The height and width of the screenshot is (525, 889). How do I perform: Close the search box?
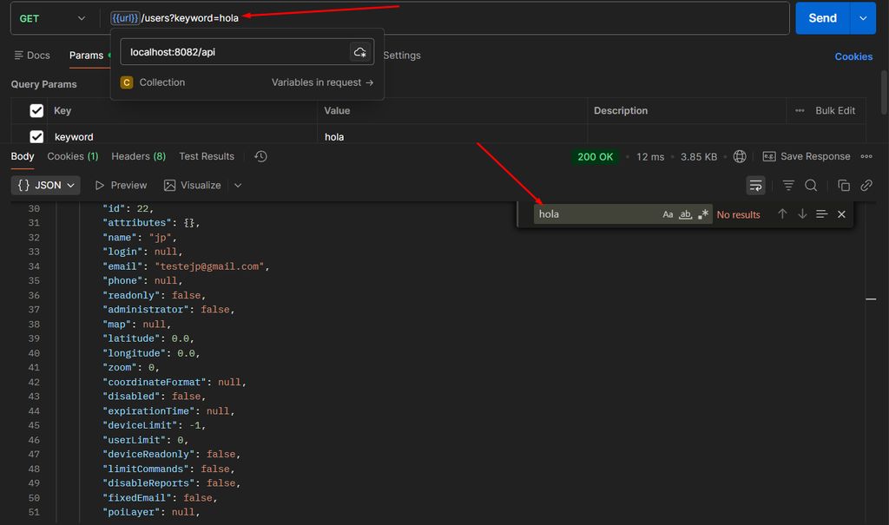pos(841,214)
